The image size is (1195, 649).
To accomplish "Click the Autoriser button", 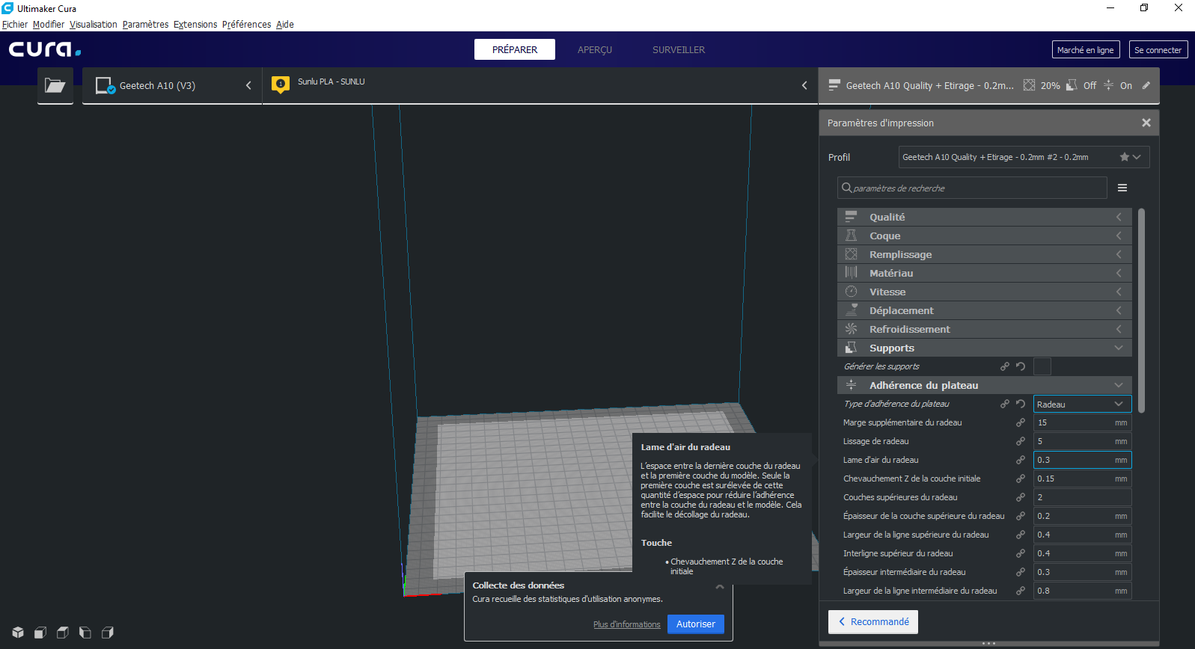I will point(696,624).
